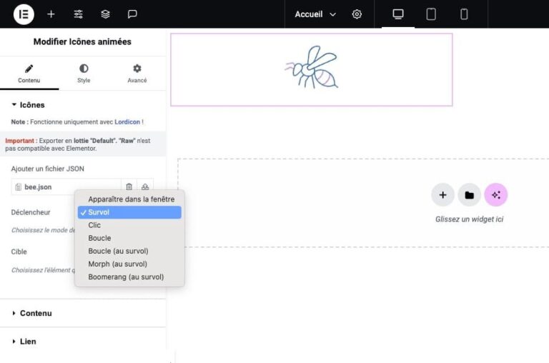
Task: Click the 'Déclencheur' label
Action: click(x=31, y=212)
